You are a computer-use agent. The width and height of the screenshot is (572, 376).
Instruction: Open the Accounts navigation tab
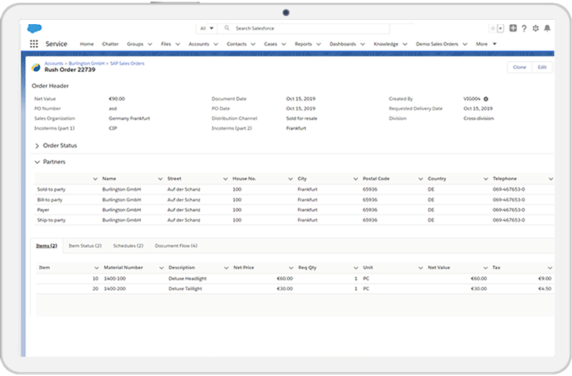tap(199, 44)
